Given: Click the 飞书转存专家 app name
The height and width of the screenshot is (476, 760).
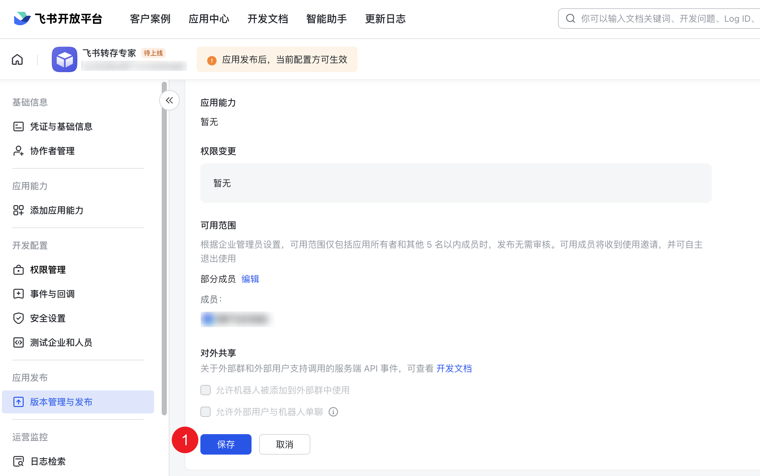Looking at the screenshot, I should (109, 53).
